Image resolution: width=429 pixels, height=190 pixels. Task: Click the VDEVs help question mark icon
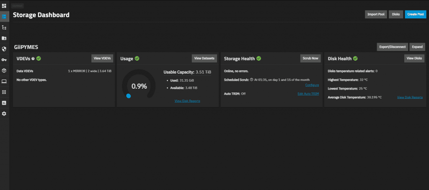[33, 59]
